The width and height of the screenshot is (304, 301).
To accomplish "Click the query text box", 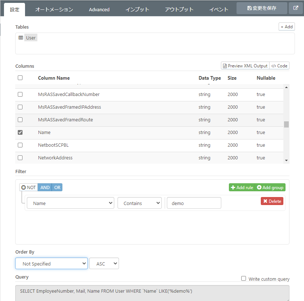I will click(152, 293).
